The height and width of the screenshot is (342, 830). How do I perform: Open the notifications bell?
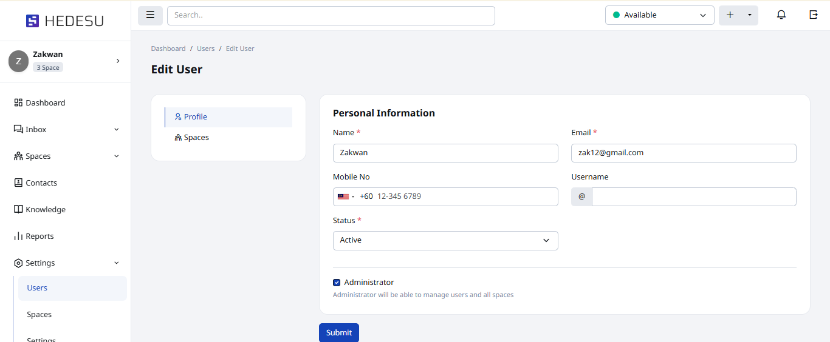(x=781, y=15)
